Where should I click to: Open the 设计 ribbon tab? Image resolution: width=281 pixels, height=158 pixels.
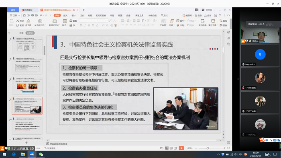click(x=73, y=15)
